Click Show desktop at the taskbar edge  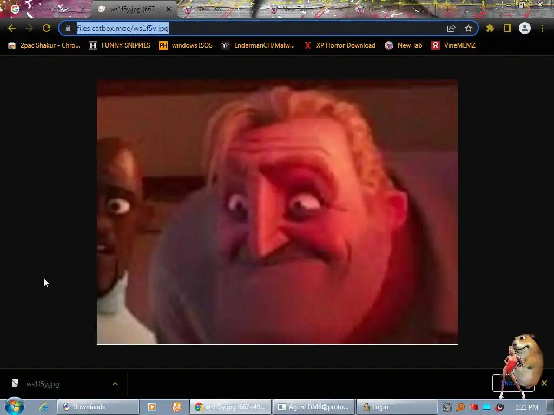pos(550,407)
